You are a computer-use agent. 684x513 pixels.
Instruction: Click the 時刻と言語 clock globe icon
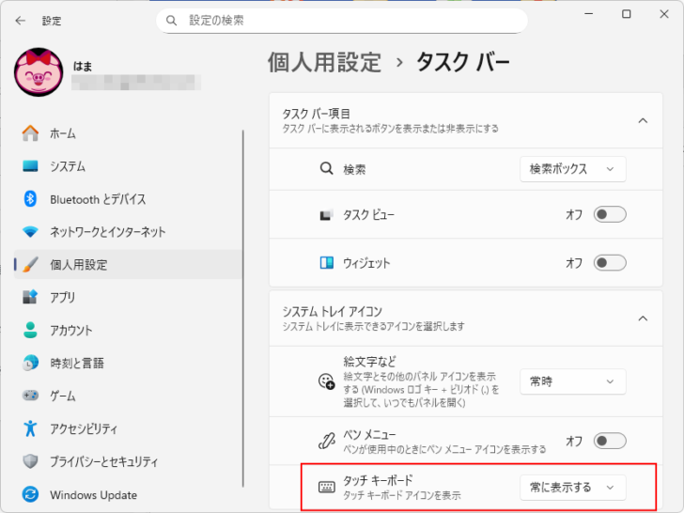click(x=30, y=363)
